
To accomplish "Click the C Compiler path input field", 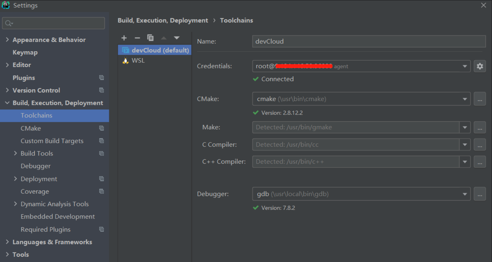I will click(x=356, y=145).
